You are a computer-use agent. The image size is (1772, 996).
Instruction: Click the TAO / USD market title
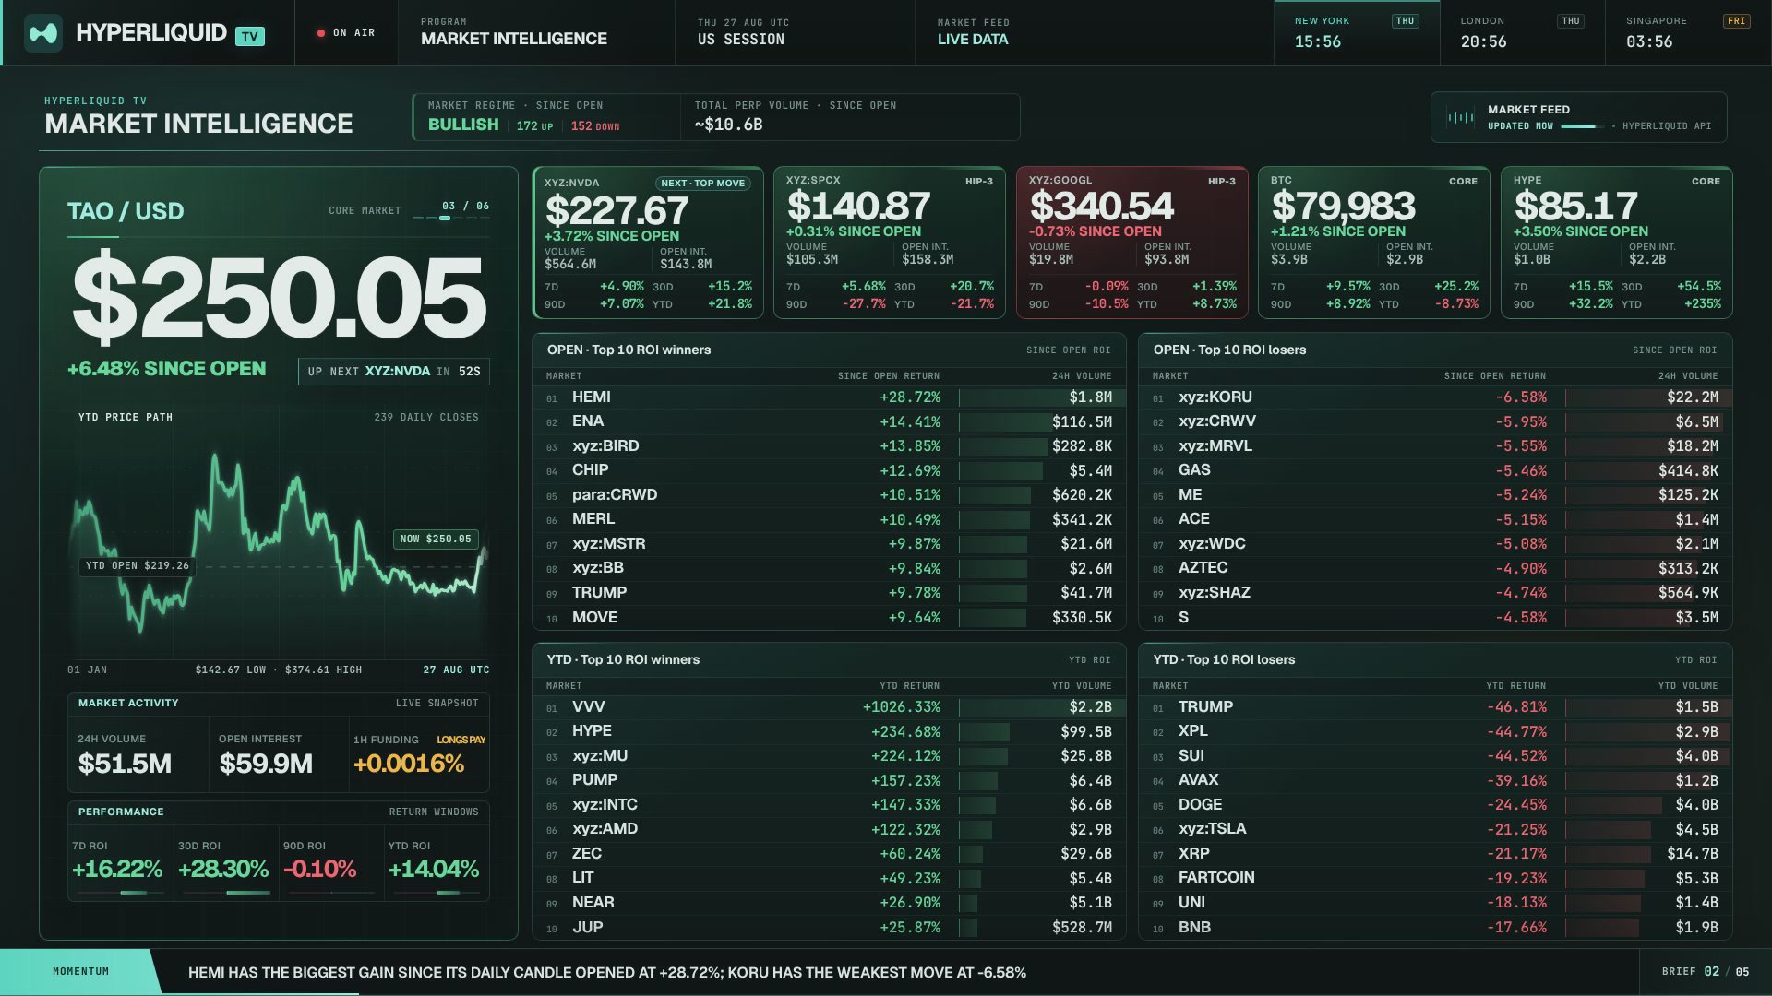coord(126,211)
